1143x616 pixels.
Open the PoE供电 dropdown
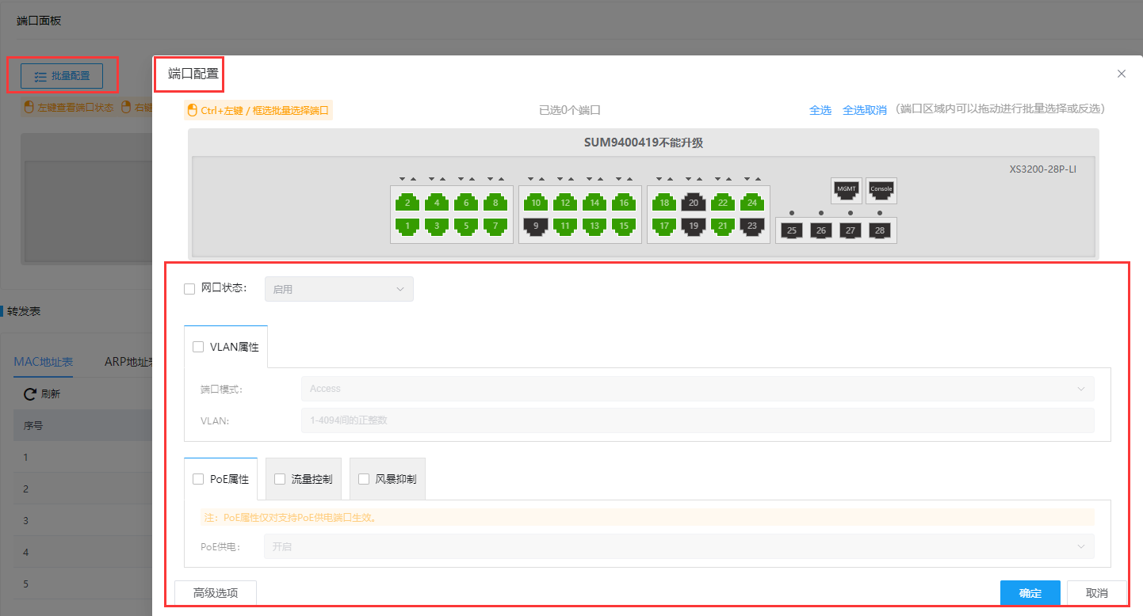[x=678, y=546]
